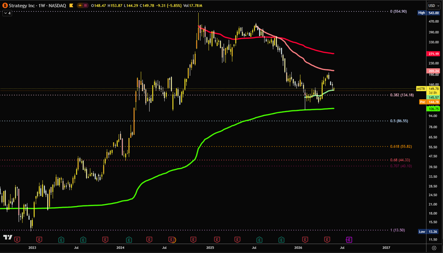443x253 pixels.
Task: Select the pink 203.24 moving average label
Action: [433, 71]
